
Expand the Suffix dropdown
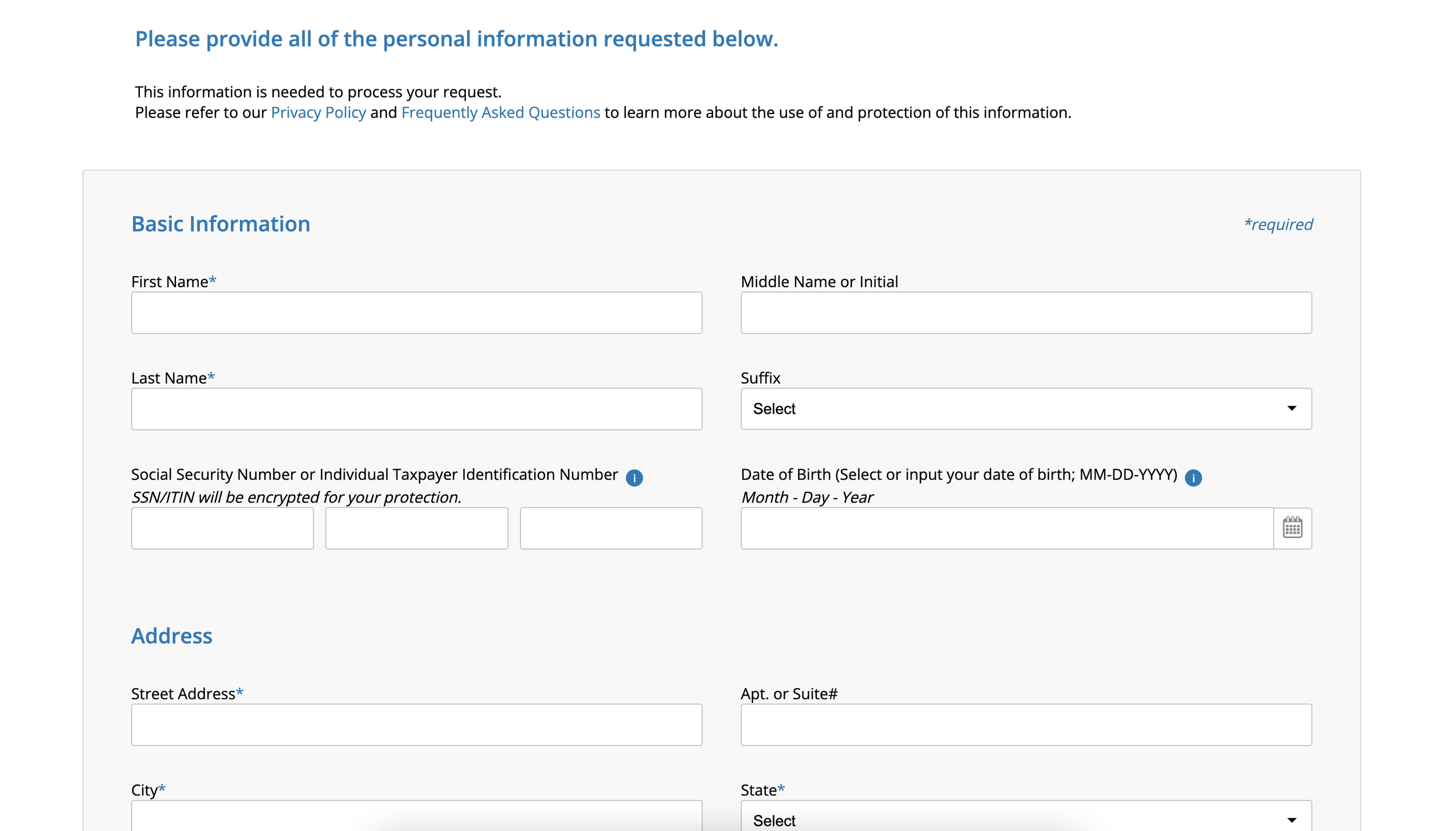[x=1025, y=409]
